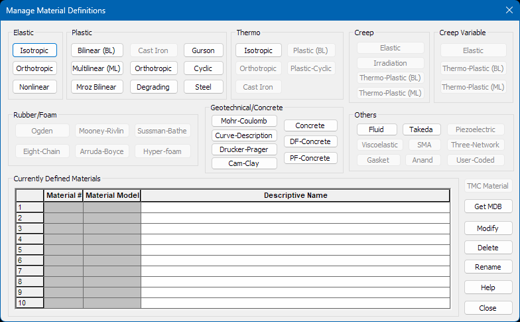Click the DF-Concrete button
Image resolution: width=520 pixels, height=322 pixels.
310,141
